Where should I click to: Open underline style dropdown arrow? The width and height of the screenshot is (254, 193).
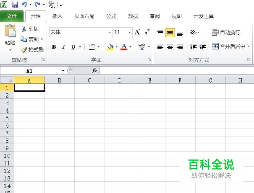pos(80,47)
